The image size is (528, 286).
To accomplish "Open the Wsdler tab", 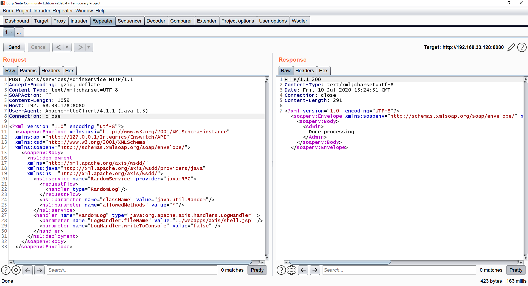I will [x=299, y=21].
